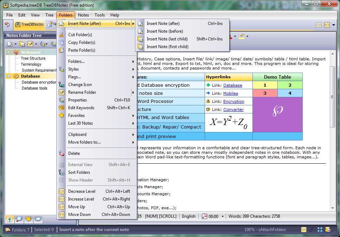Select Change Icon menu entry
This screenshot has width=340, height=237.
tap(96, 85)
